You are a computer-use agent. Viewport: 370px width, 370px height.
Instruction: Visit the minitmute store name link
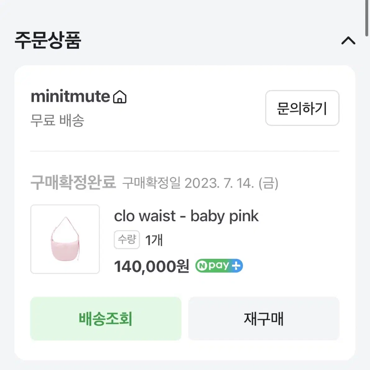pos(70,96)
